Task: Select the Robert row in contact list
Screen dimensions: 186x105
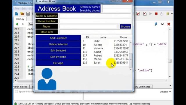Action: (105, 55)
